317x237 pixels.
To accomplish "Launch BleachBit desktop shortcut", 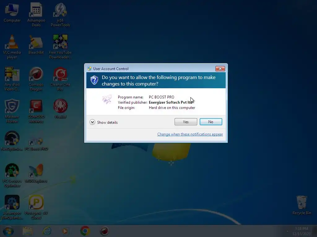I will point(36,44).
